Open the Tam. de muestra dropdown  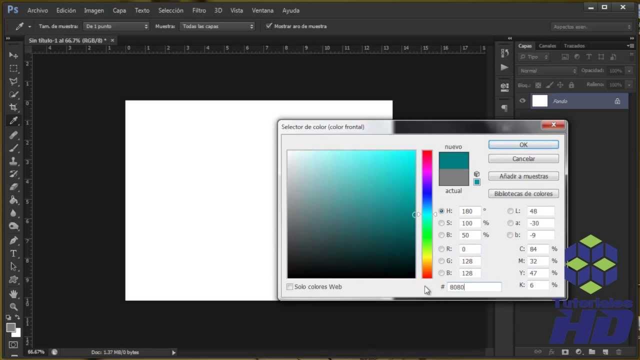[116, 26]
